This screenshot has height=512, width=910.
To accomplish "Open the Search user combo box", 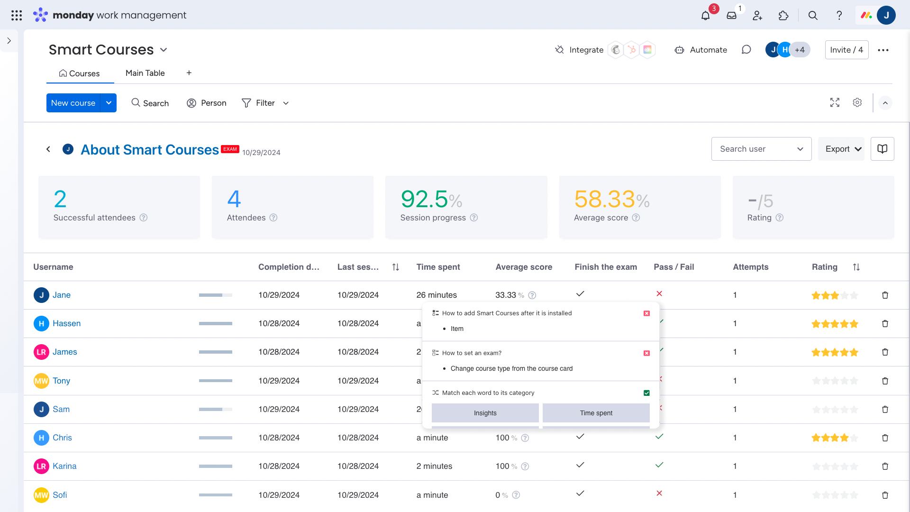I will (x=761, y=149).
